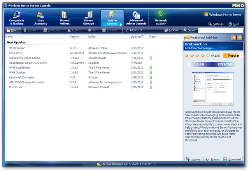The height and width of the screenshot is (171, 249).
Task: Sort list by Name column
Action: click(9, 37)
